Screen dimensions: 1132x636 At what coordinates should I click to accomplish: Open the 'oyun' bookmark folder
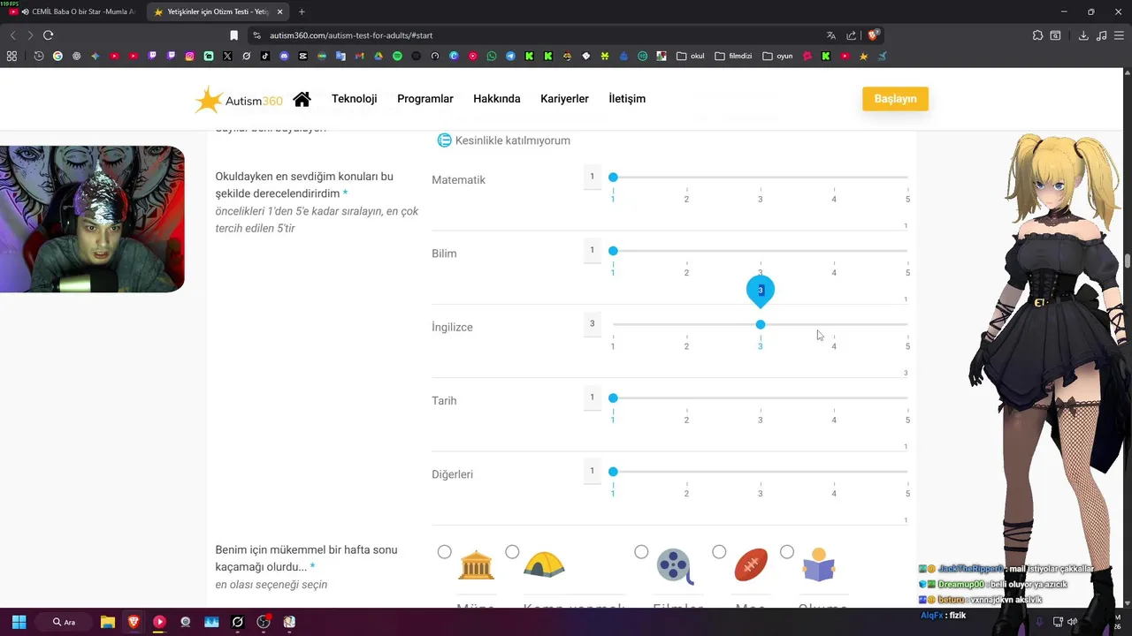(777, 56)
